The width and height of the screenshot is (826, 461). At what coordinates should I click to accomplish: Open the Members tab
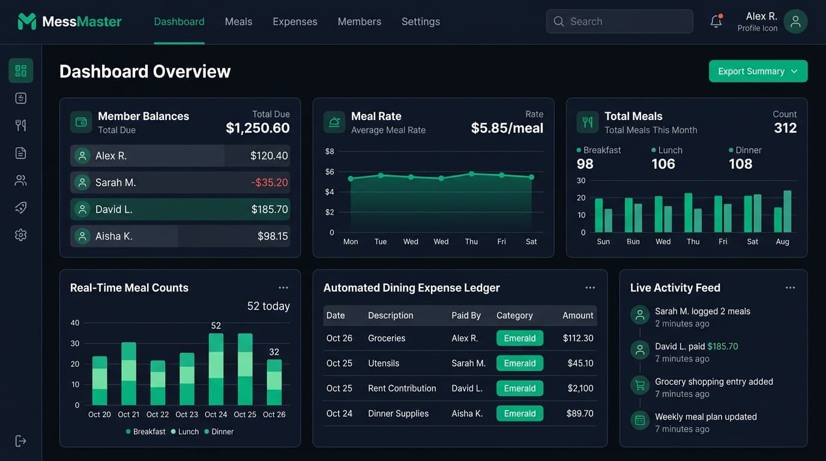359,22
